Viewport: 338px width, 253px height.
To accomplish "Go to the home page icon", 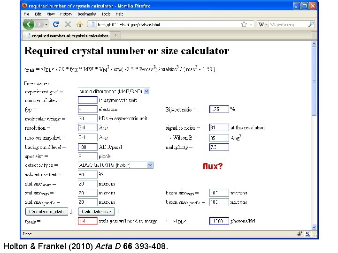I will (x=80, y=24).
